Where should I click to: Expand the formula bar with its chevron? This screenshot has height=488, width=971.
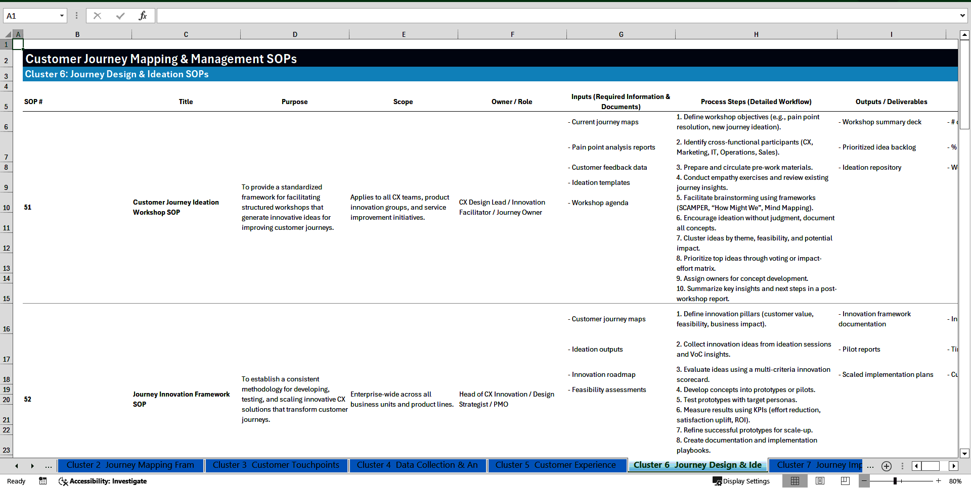coord(962,16)
